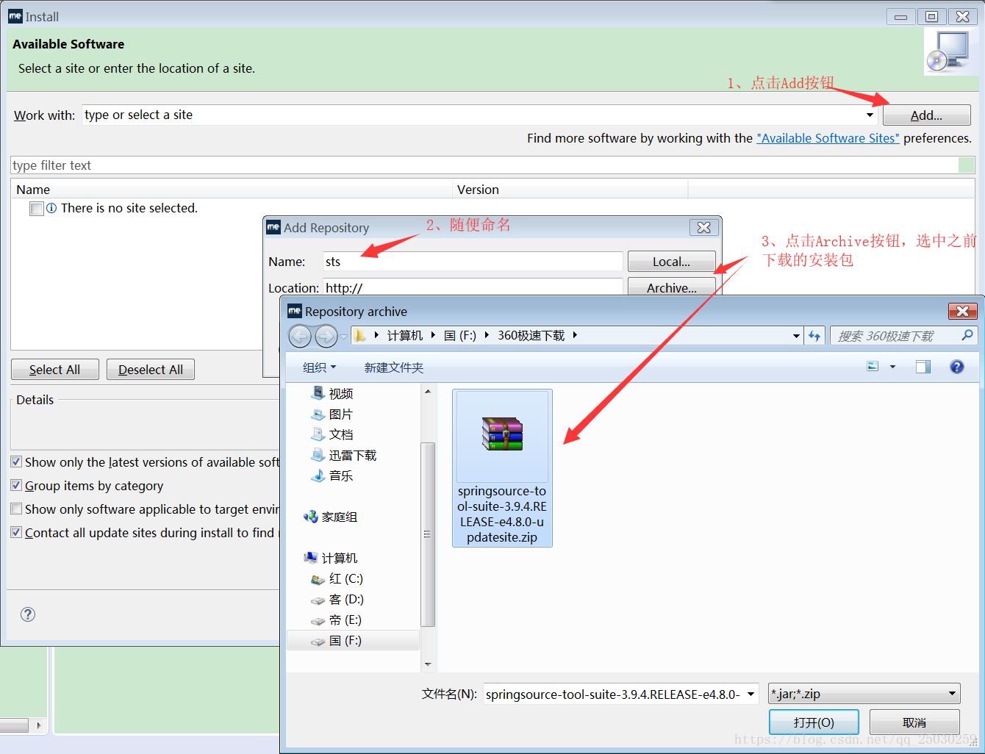This screenshot has height=754, width=985.
Task: Expand the address bar history dropdown
Action: (x=796, y=336)
